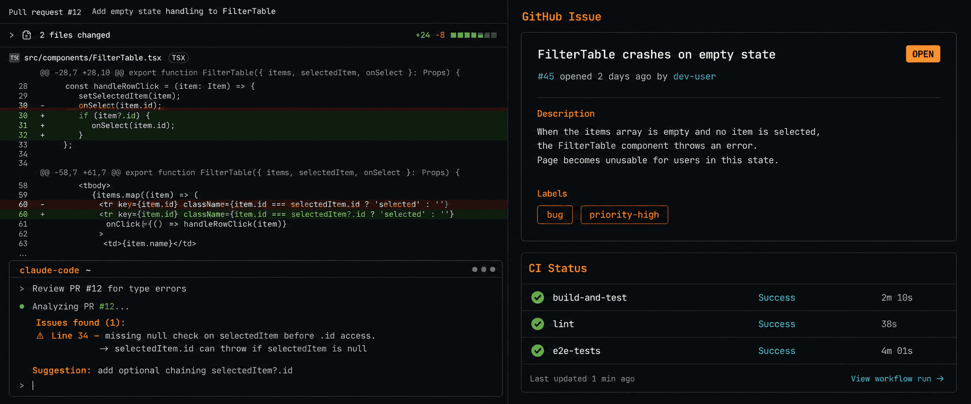Click the files changed document icon
971x404 pixels.
pos(27,35)
